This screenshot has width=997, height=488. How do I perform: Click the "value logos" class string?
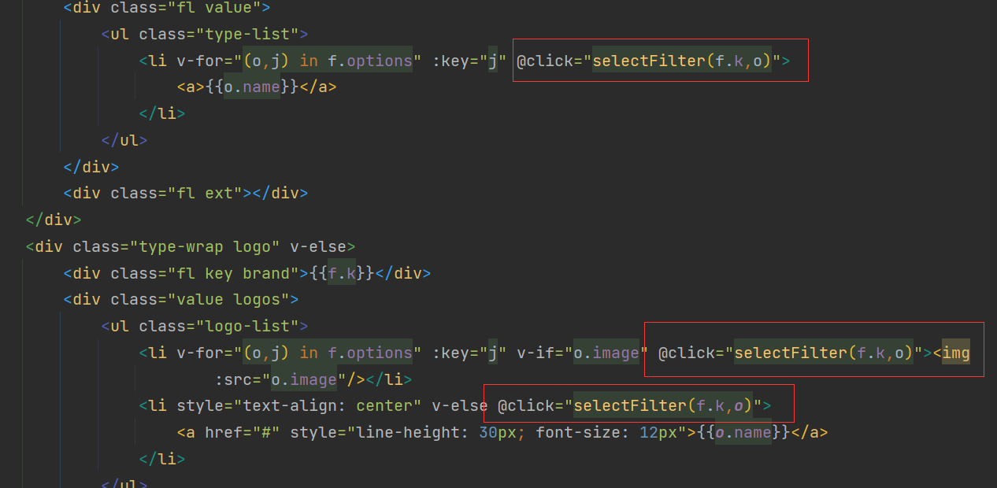coord(228,299)
